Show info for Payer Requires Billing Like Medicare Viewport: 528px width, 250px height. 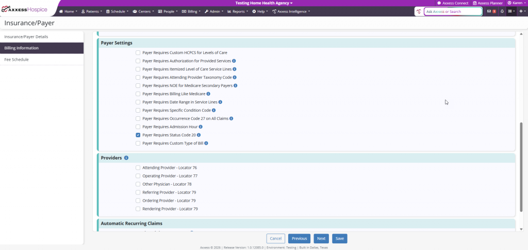pos(208,94)
